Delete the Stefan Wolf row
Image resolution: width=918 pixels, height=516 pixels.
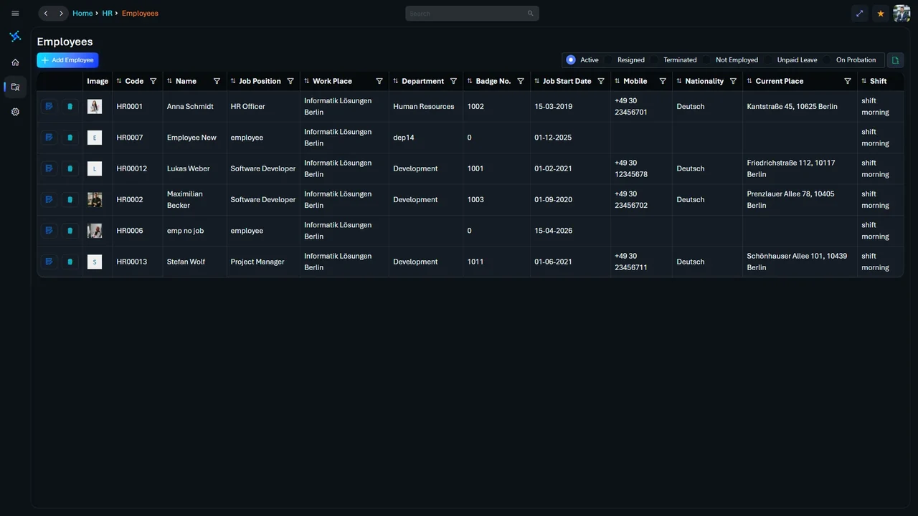coord(70,262)
